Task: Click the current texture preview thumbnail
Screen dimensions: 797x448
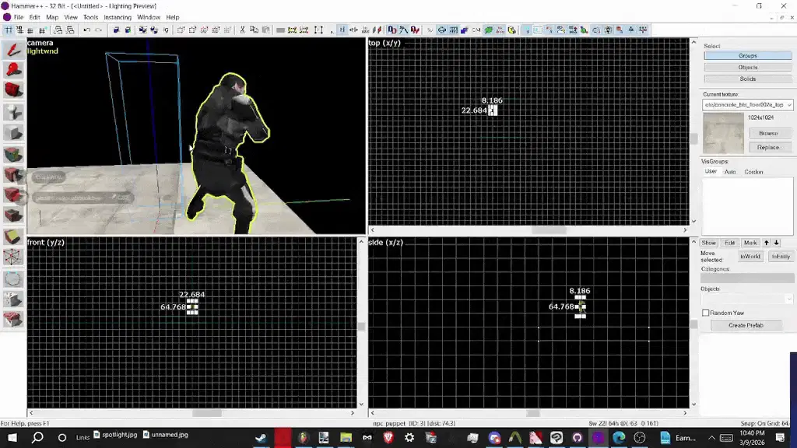Action: pyautogui.click(x=723, y=133)
